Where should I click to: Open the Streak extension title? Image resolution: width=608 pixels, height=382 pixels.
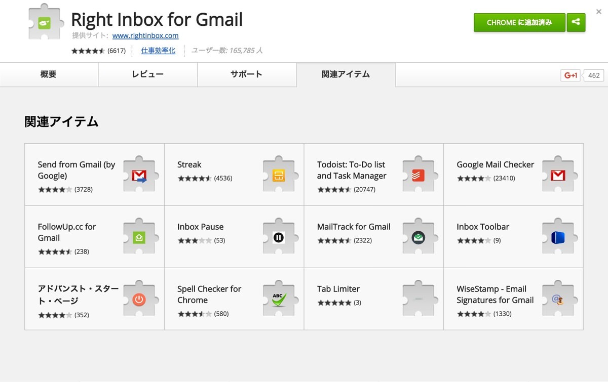click(x=189, y=164)
